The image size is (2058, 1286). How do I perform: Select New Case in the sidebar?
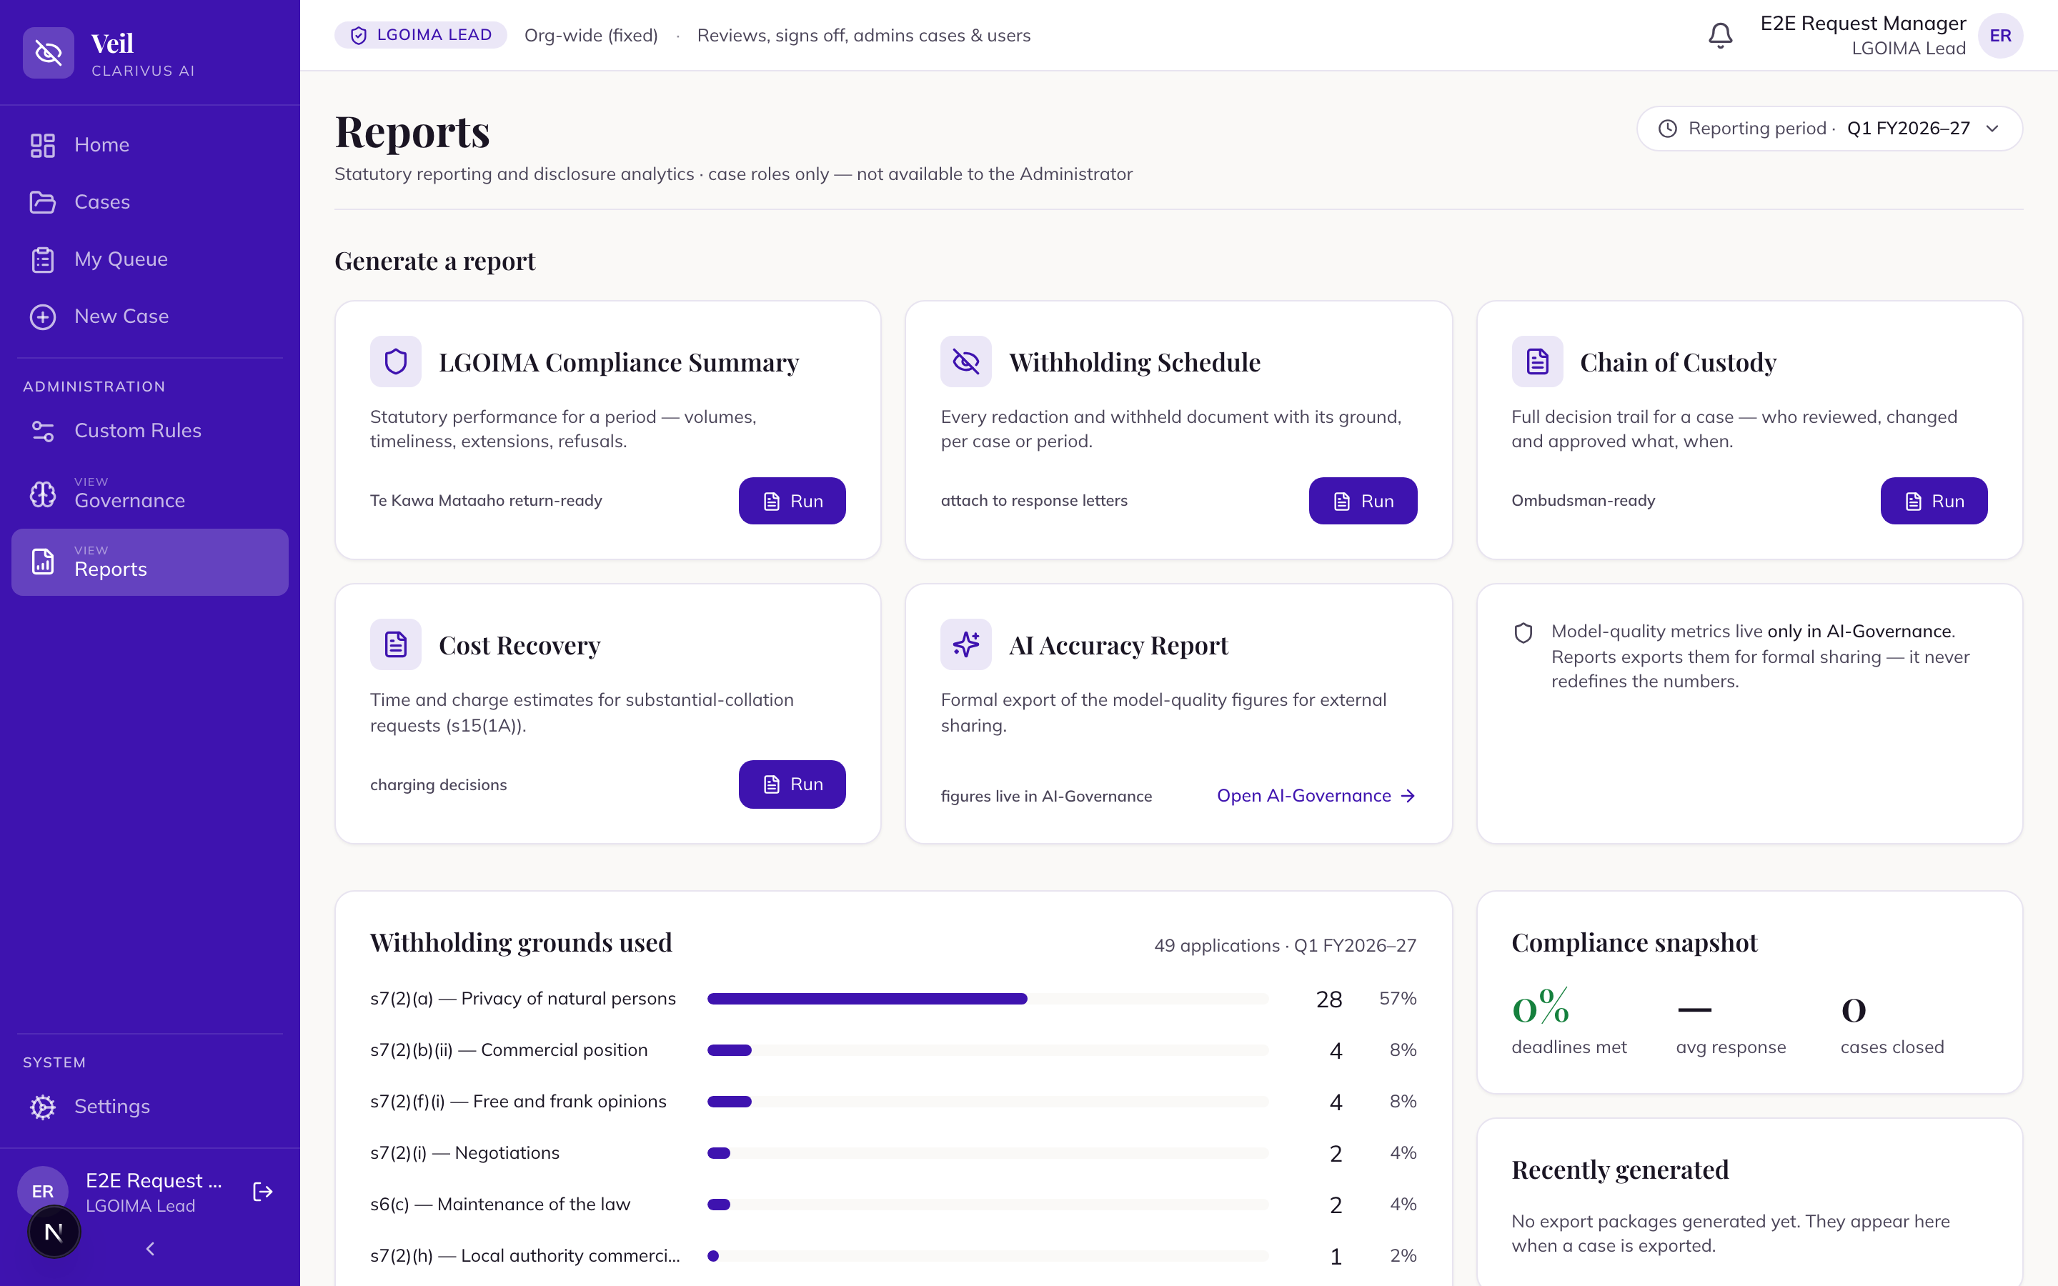point(149,316)
